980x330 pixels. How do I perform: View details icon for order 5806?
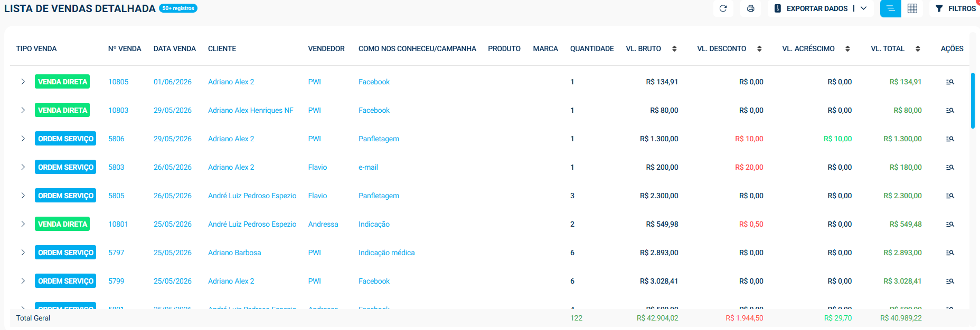950,139
